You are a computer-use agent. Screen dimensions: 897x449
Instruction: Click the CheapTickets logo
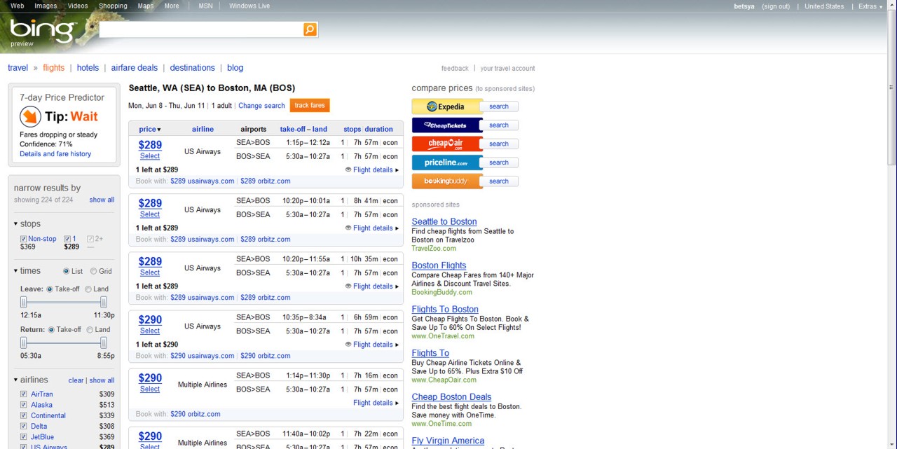pyautogui.click(x=446, y=125)
